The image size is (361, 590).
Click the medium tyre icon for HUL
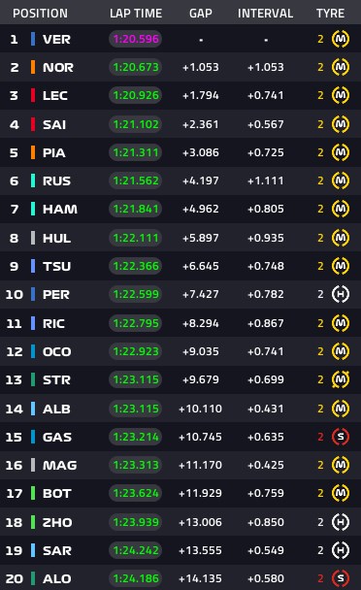pos(341,238)
